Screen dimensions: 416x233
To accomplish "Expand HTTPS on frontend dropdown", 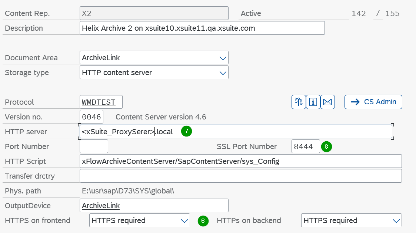I will coord(184,221).
